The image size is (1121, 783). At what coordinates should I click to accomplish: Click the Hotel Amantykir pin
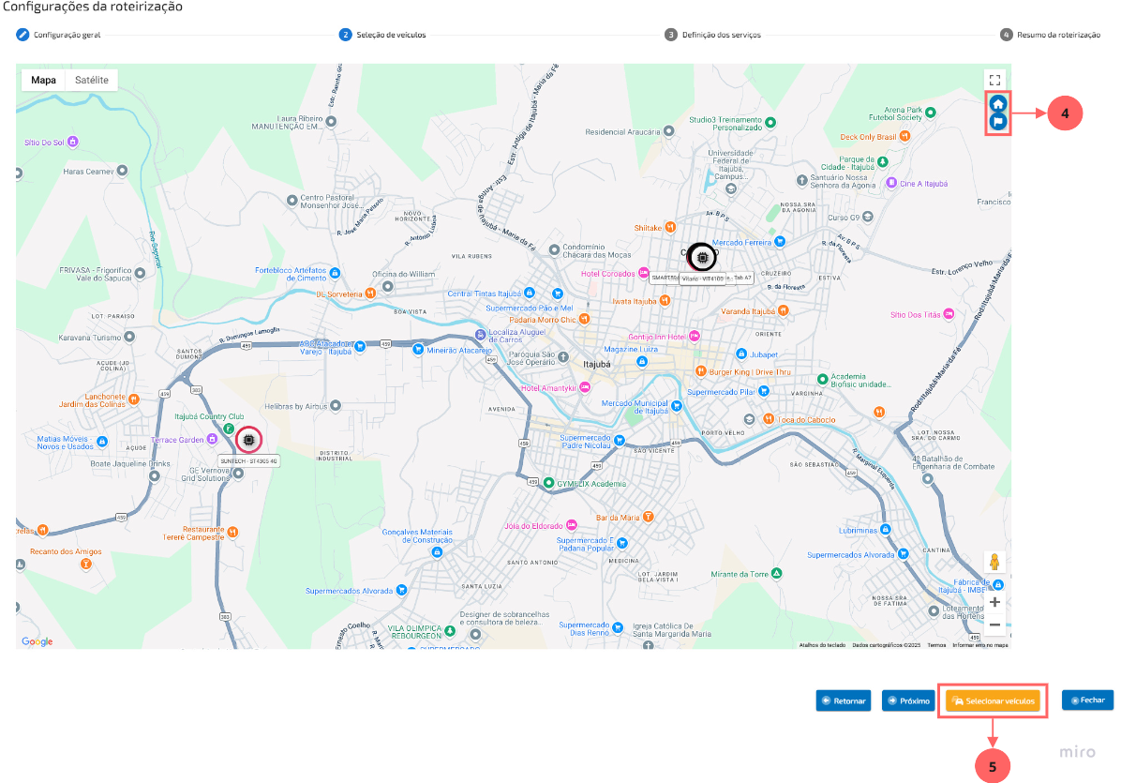point(585,387)
